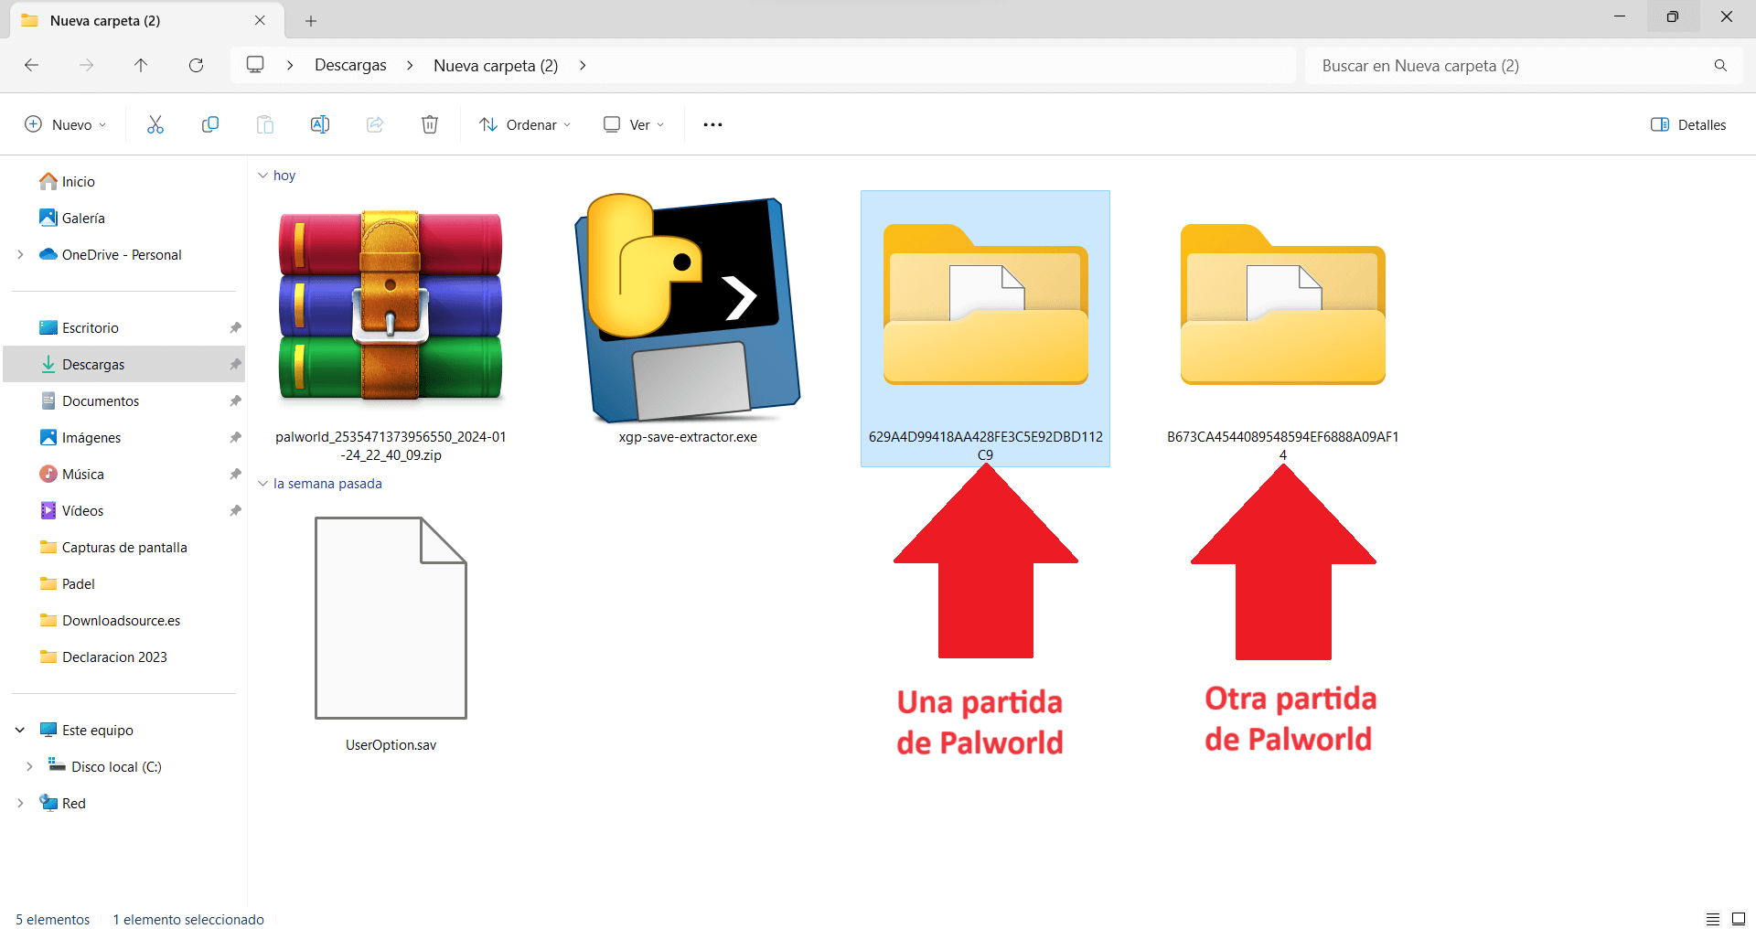Select folder 629A4D99418AA428FE3C5E92DBD112C9
The width and height of the screenshot is (1756, 929).
click(985, 328)
